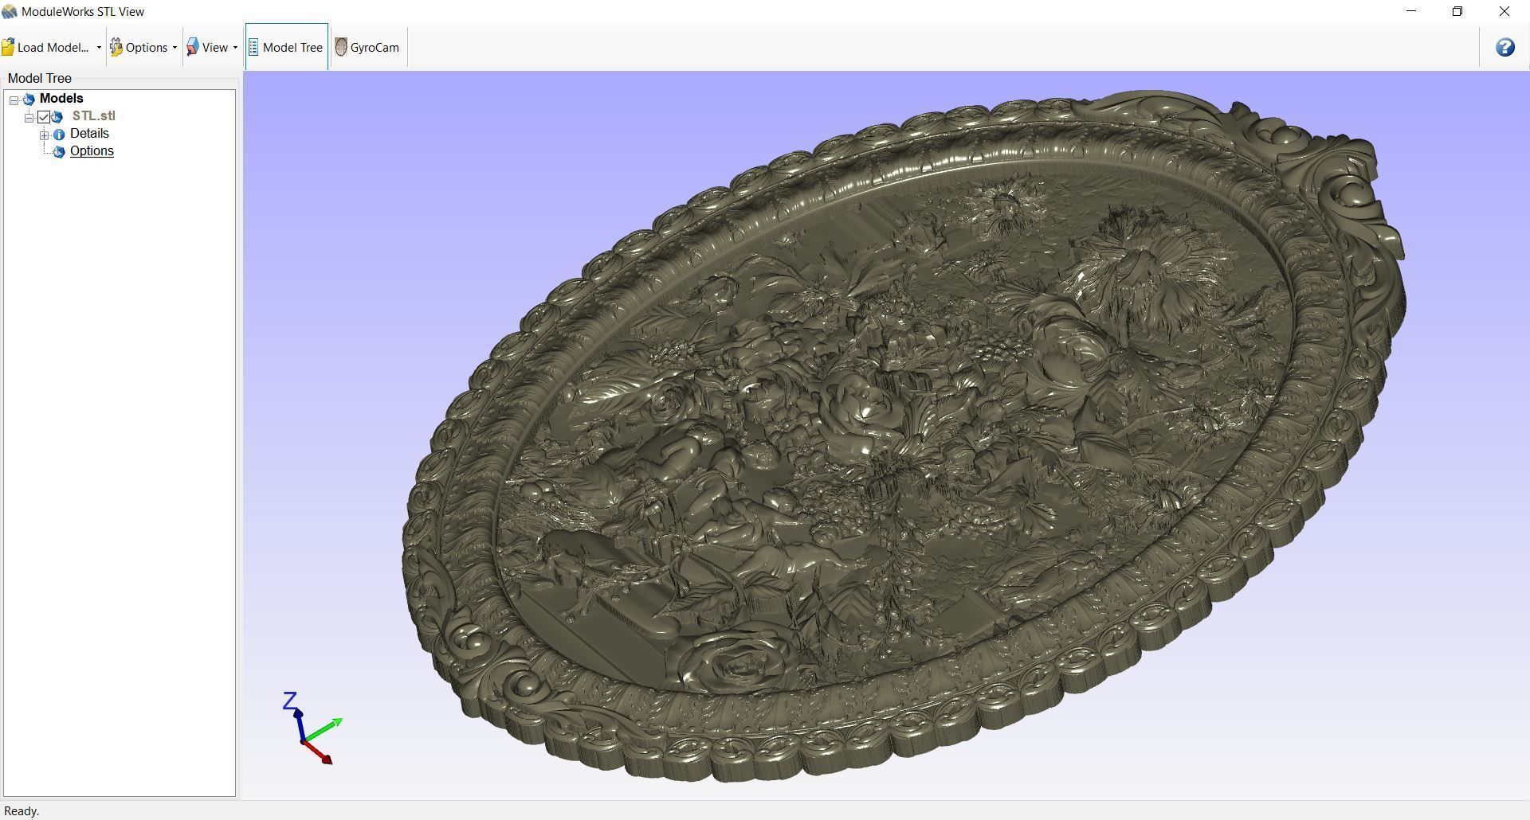
Task: Click the View toolbar icon
Action: pyautogui.click(x=193, y=48)
